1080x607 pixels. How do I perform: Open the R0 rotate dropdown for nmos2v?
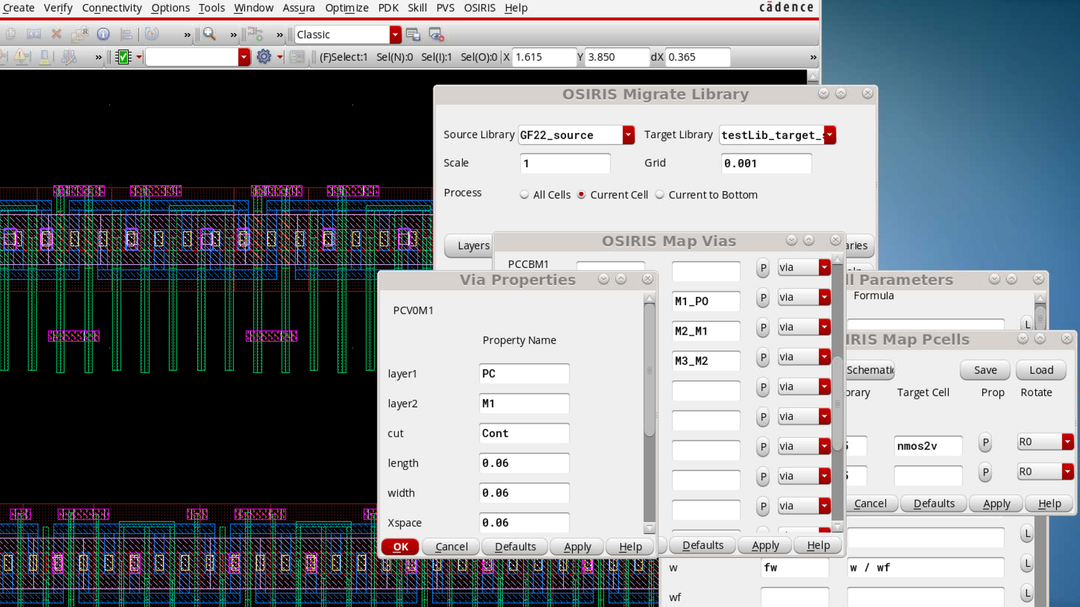click(x=1068, y=442)
